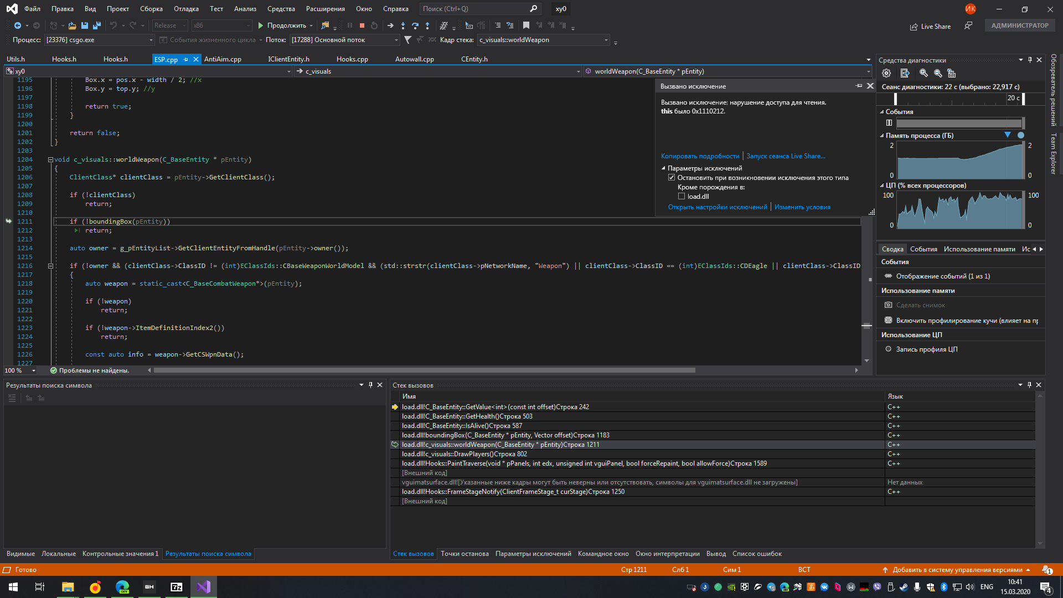This screenshot has width=1063, height=598.
Task: Open Diagnostics tools settings gear
Action: click(x=886, y=73)
